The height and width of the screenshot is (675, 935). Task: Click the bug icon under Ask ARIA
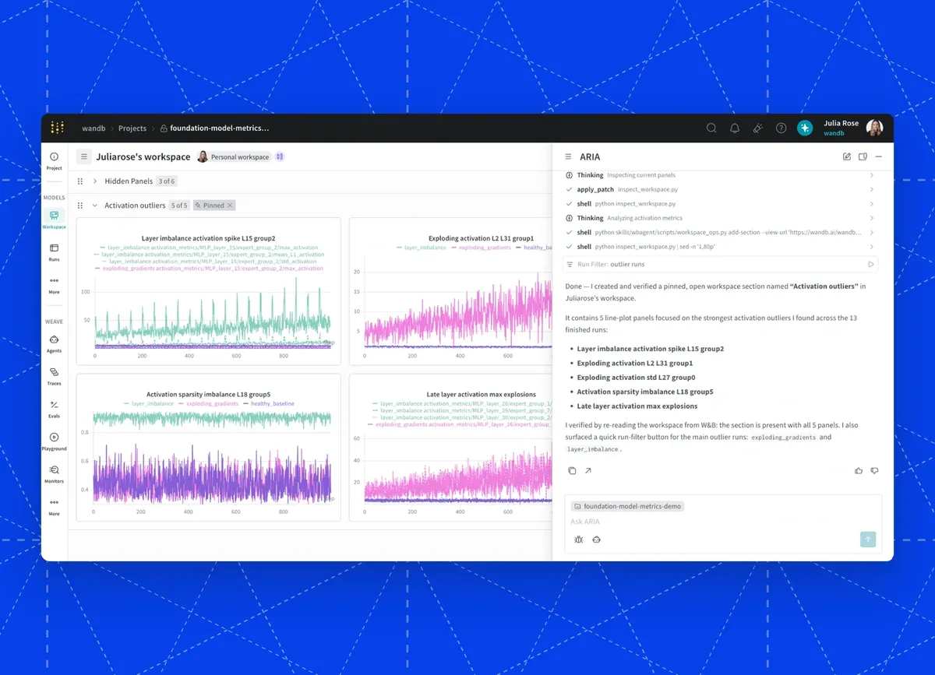click(x=578, y=540)
